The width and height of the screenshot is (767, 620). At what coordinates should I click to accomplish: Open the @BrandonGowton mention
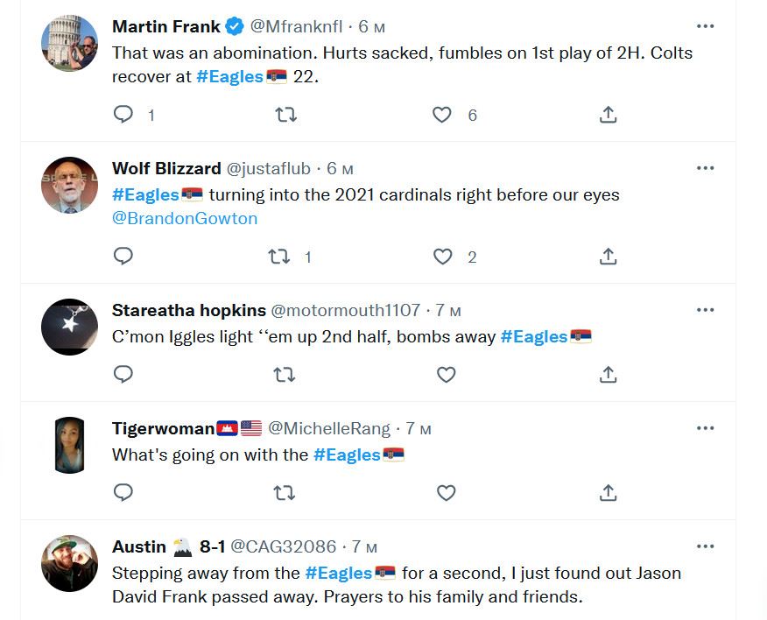coord(184,218)
